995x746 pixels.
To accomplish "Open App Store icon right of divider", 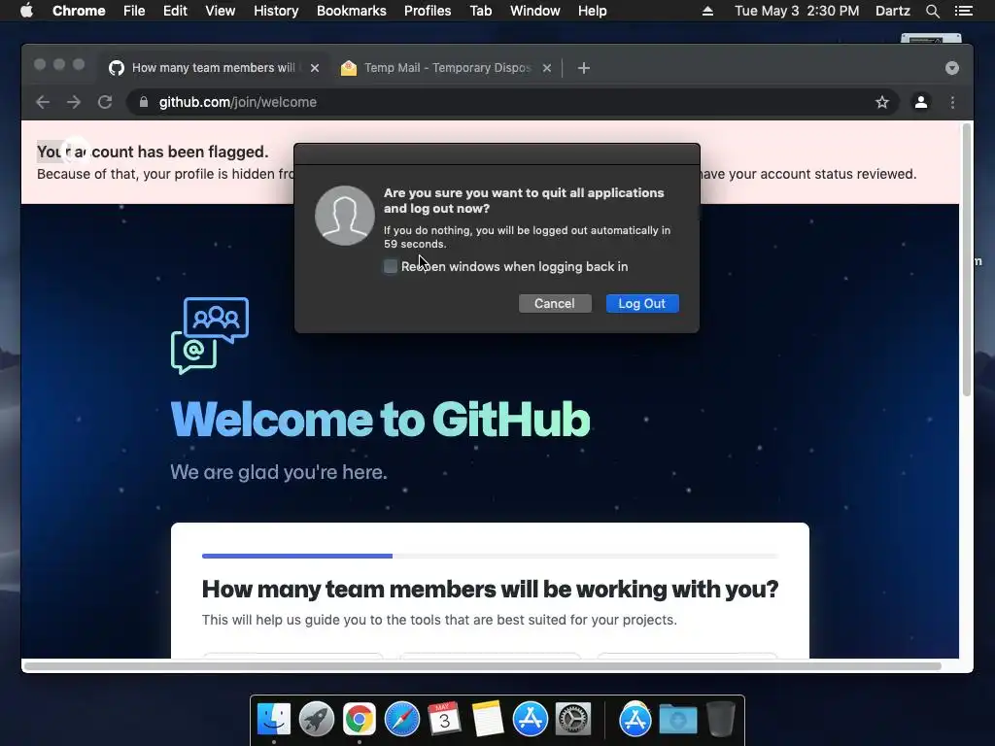I will (x=635, y=720).
